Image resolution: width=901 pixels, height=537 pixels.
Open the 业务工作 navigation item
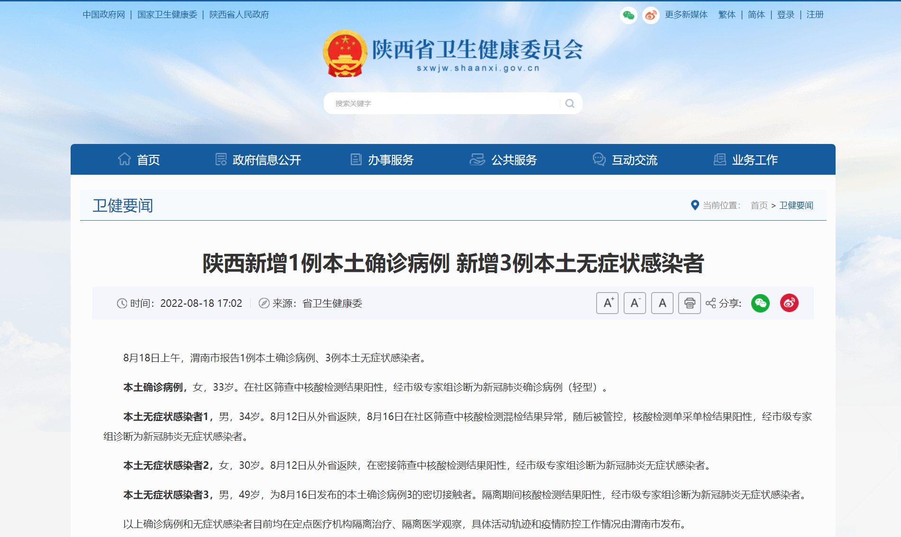pyautogui.click(x=746, y=160)
